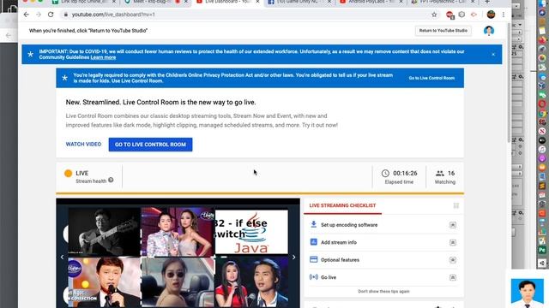Screen dimensions: 549x308
Task: Dismiss the COVID-19 important notice banner
Action: tap(493, 55)
